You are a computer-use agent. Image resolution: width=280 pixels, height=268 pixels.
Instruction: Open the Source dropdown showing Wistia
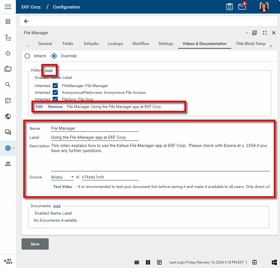62,177
